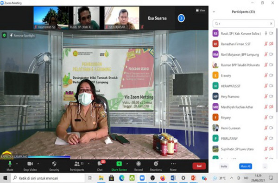Open the Reactions menu
The height and width of the screenshot is (183, 278).
coord(156,166)
